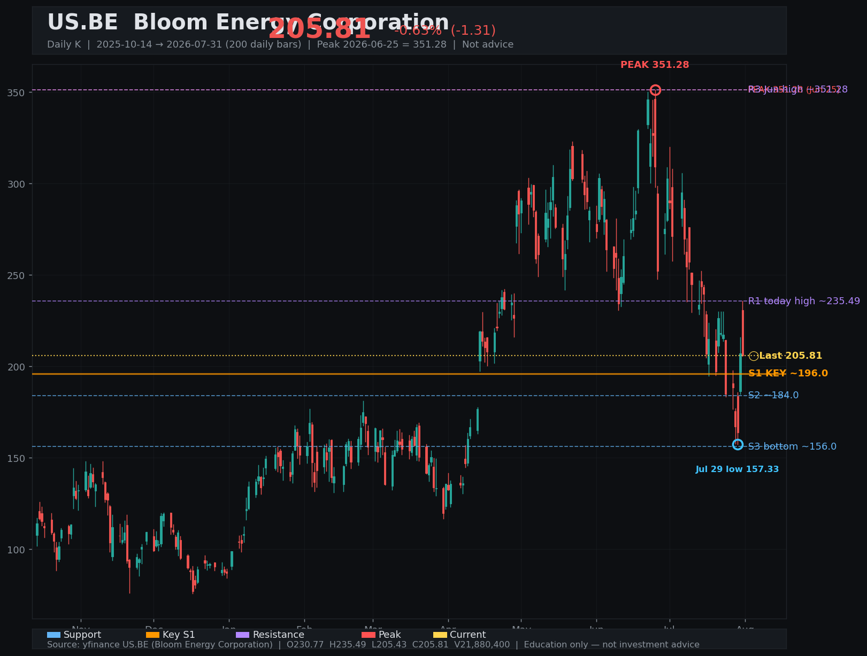
Task: Click the 'R1 today high ~235.49' label
Action: click(x=804, y=301)
